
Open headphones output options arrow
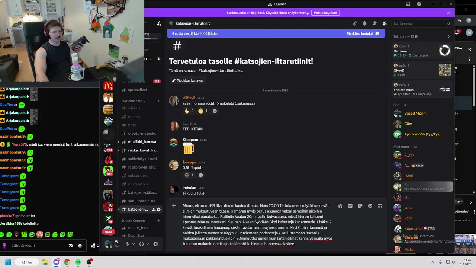[x=147, y=244]
